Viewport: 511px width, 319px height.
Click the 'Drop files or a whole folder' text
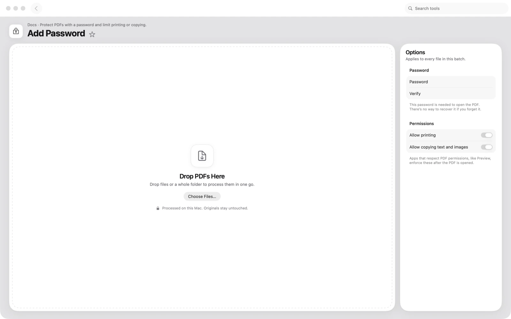click(x=202, y=184)
